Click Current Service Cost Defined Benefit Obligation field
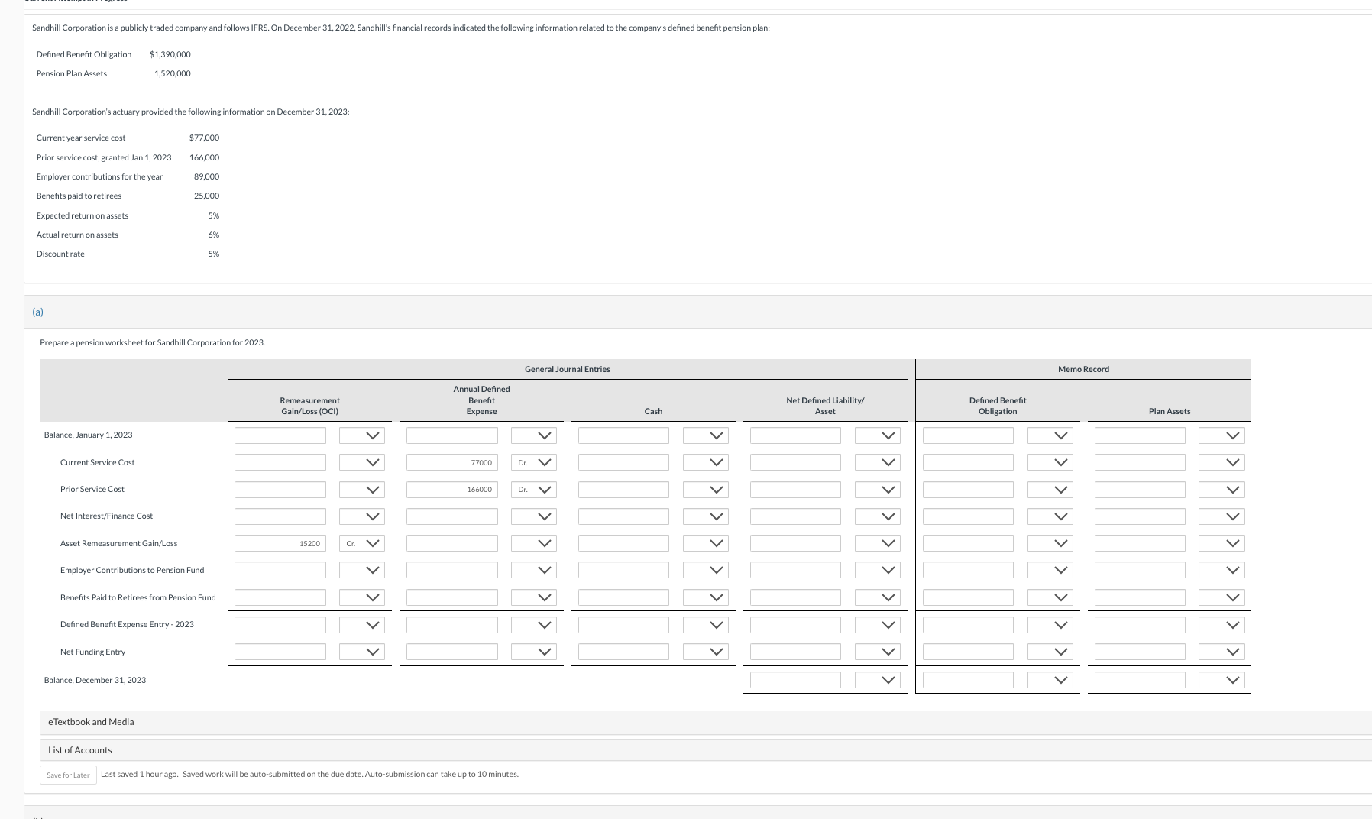This screenshot has height=819, width=1372. pos(969,462)
